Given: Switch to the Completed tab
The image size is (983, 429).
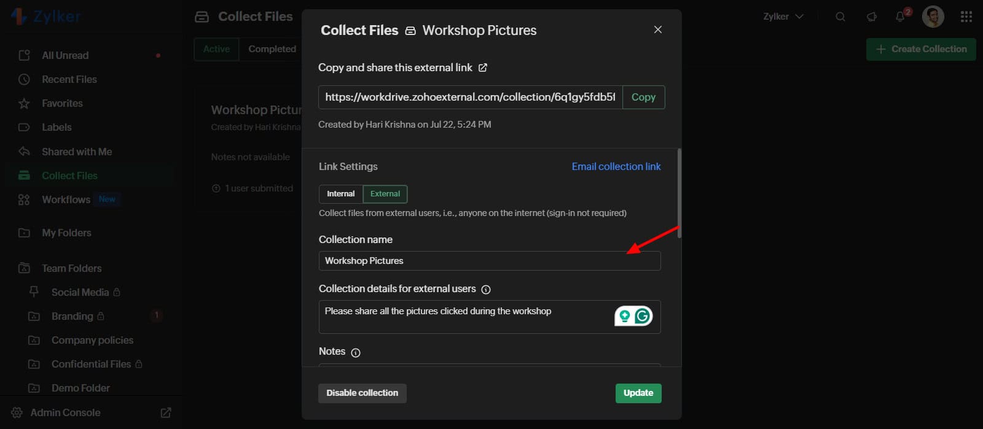Looking at the screenshot, I should pos(272,49).
